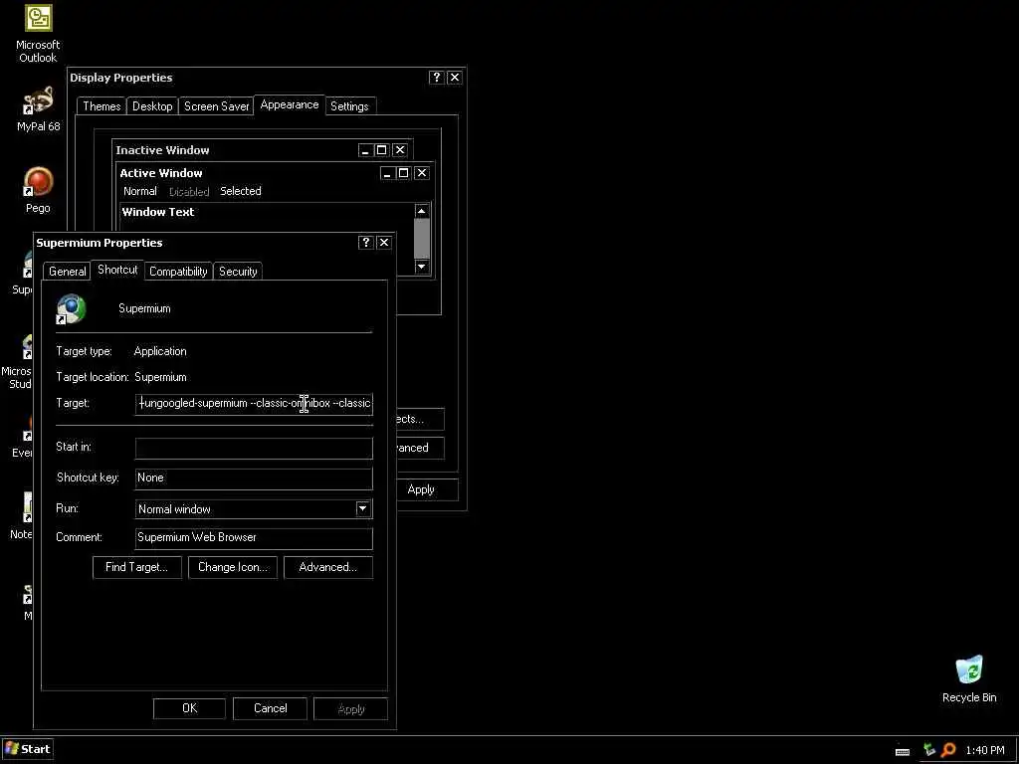The height and width of the screenshot is (764, 1019).
Task: Click the Inactive Window title bar preview
Action: tap(263, 150)
